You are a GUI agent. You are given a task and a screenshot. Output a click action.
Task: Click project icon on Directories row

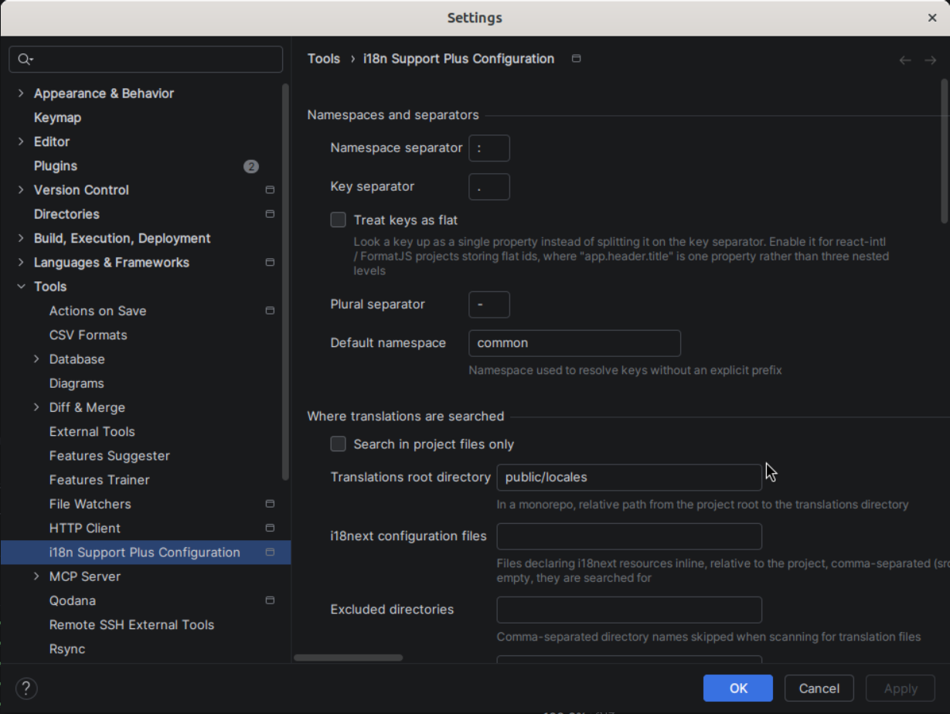(270, 214)
